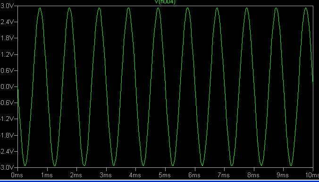Select the 8ms time axis label
The image size is (319, 182).
tap(253, 175)
